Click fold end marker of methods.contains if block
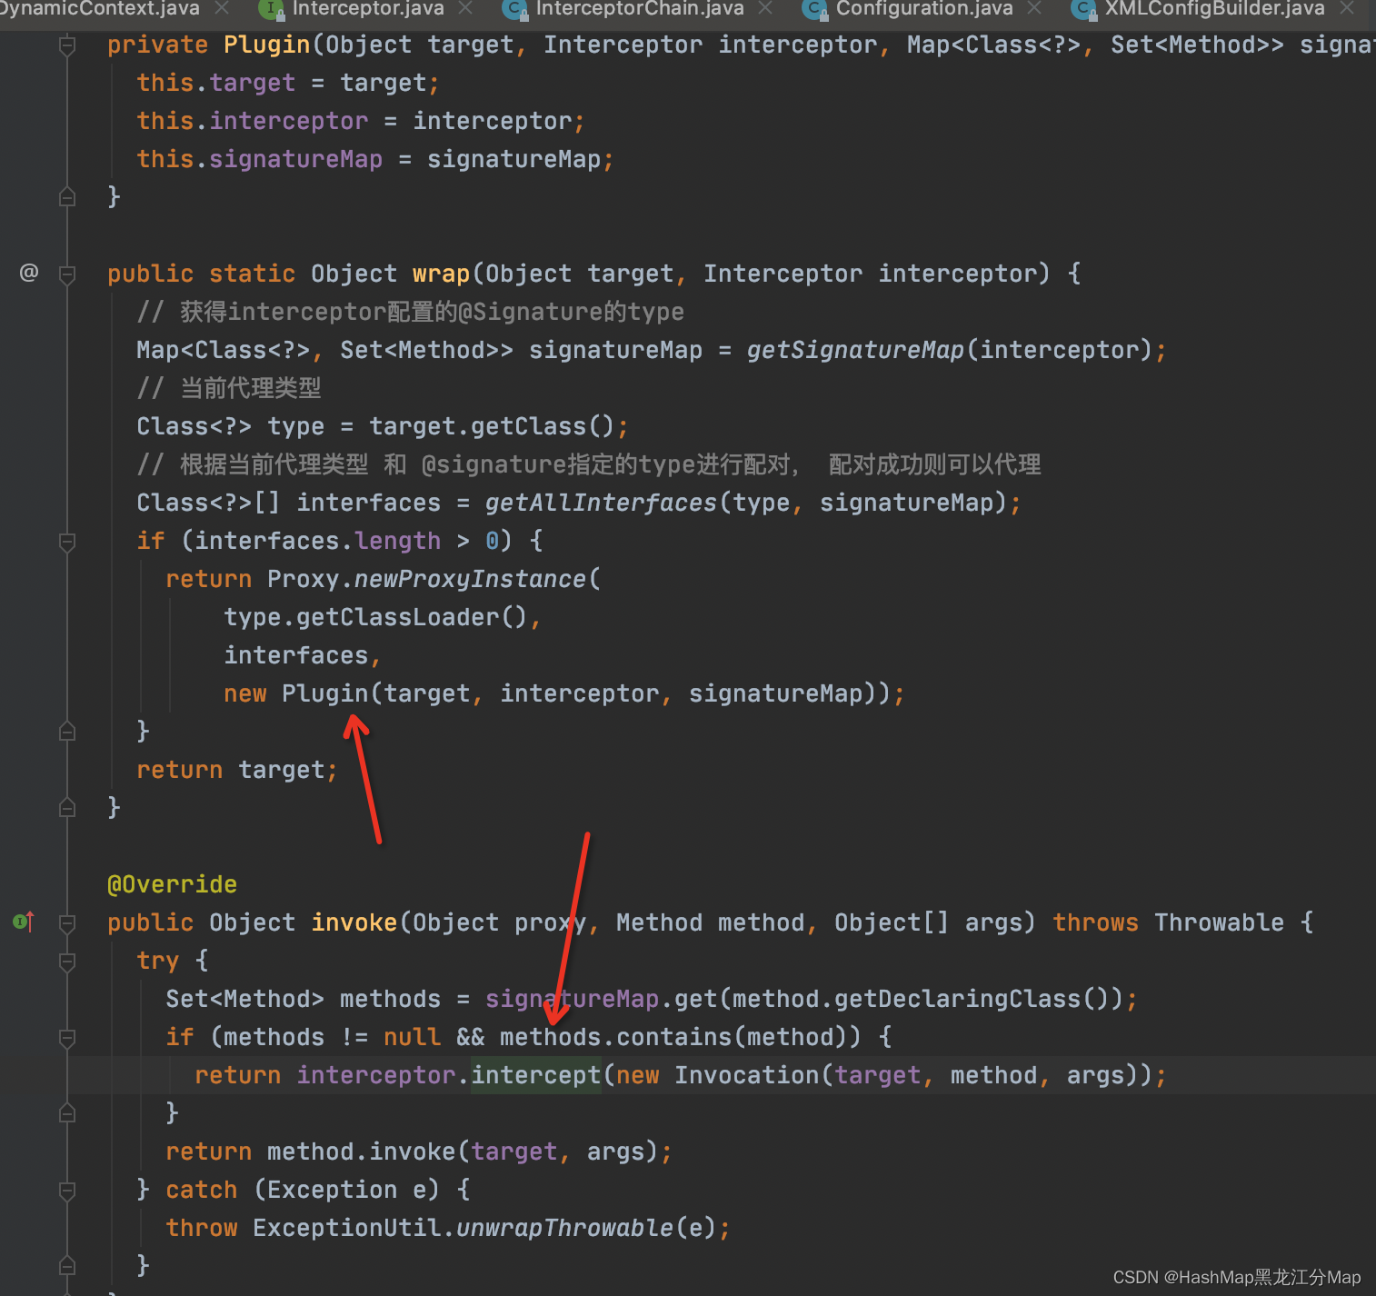Viewport: 1376px width, 1296px height. pyautogui.click(x=67, y=1112)
